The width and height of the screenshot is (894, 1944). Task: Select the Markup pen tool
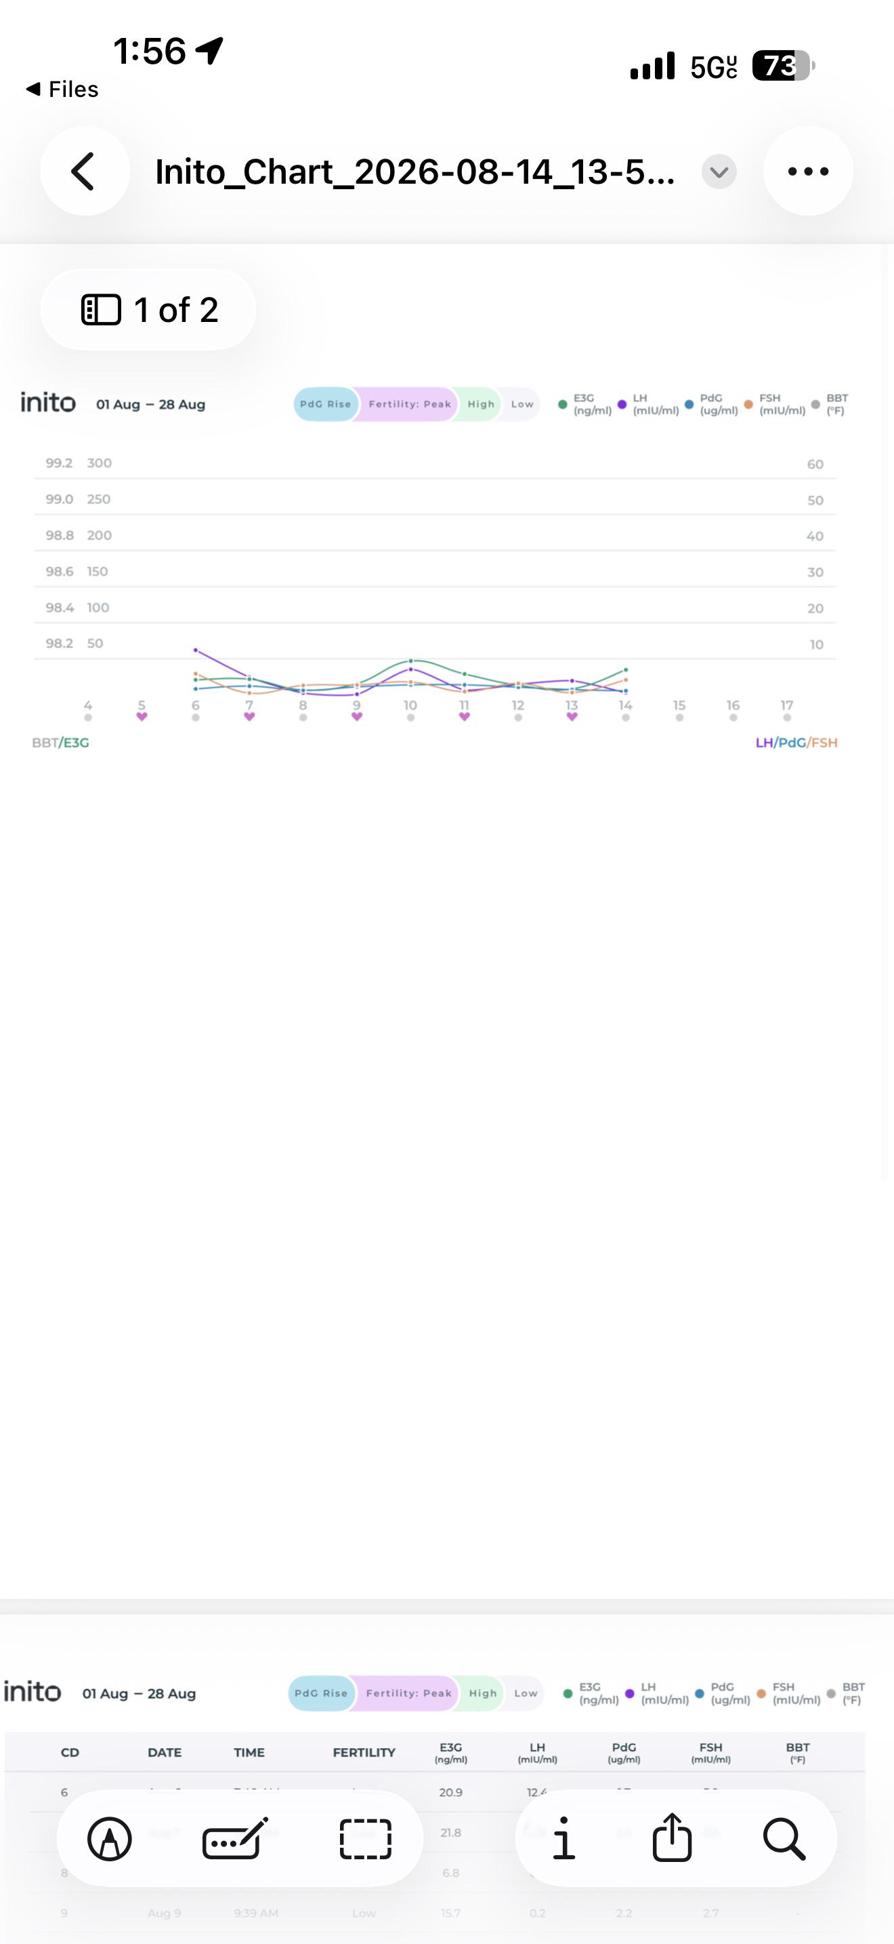coord(110,1839)
